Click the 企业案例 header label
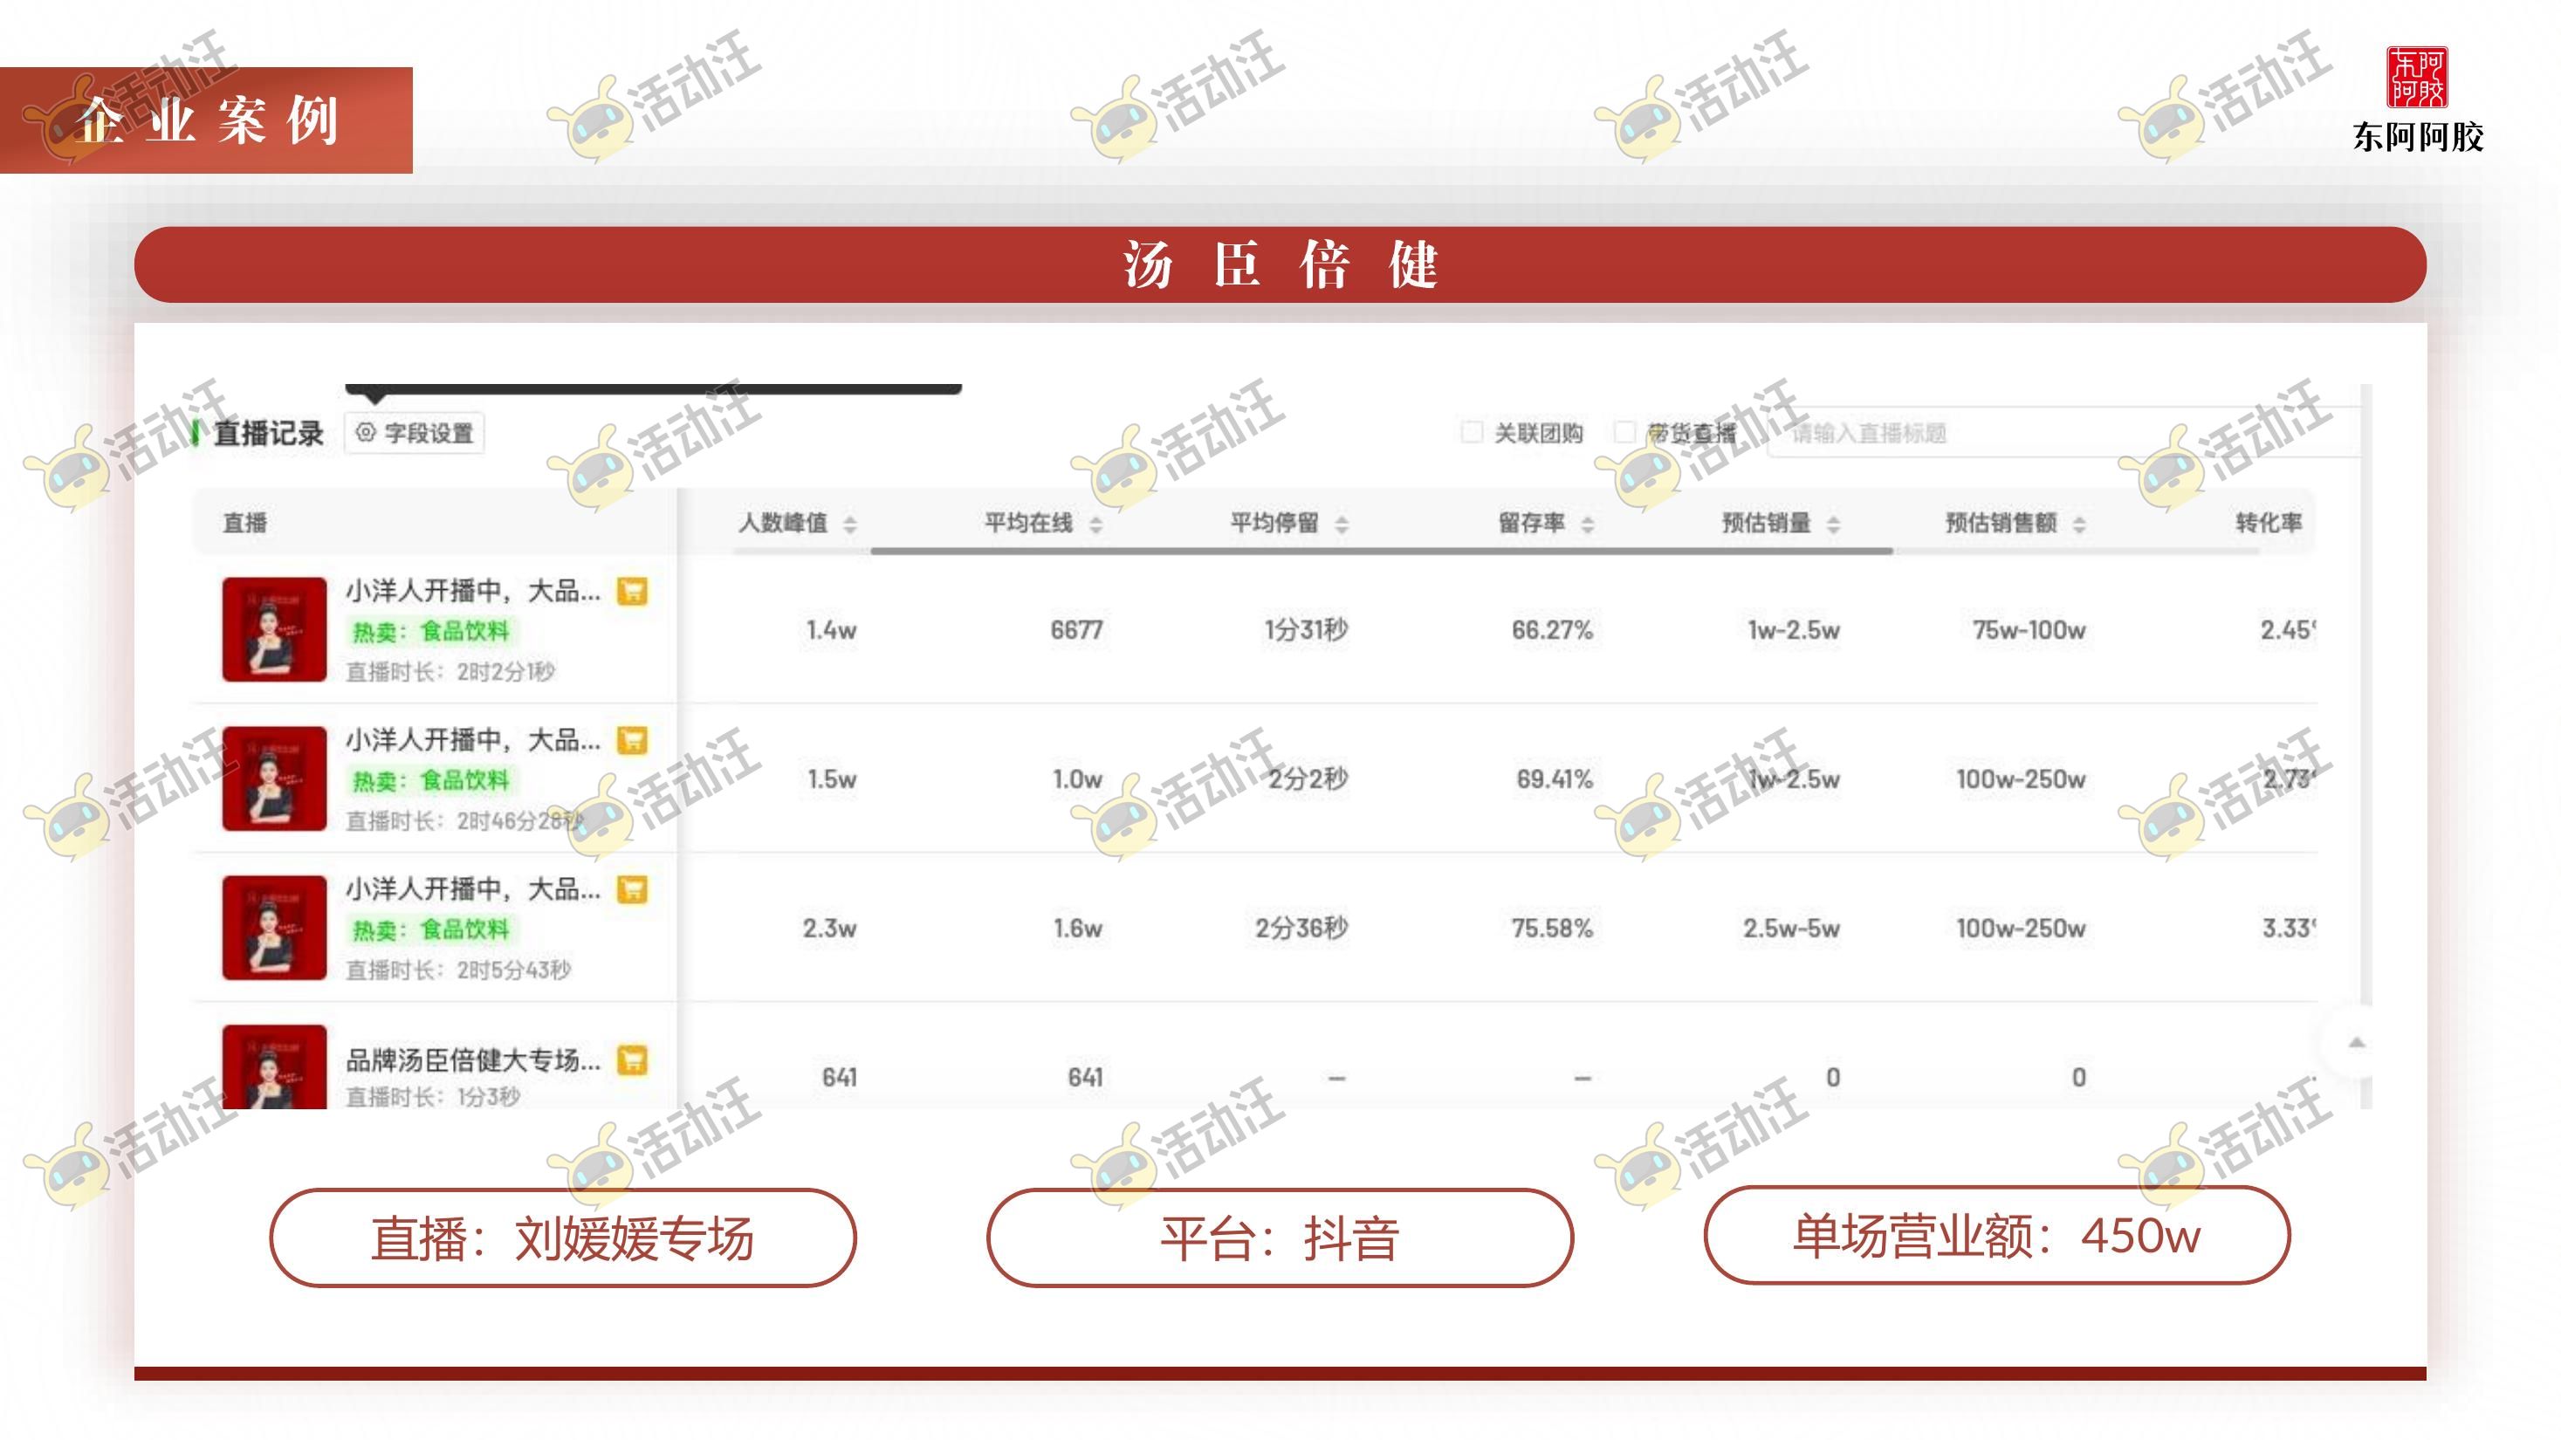 [207, 120]
